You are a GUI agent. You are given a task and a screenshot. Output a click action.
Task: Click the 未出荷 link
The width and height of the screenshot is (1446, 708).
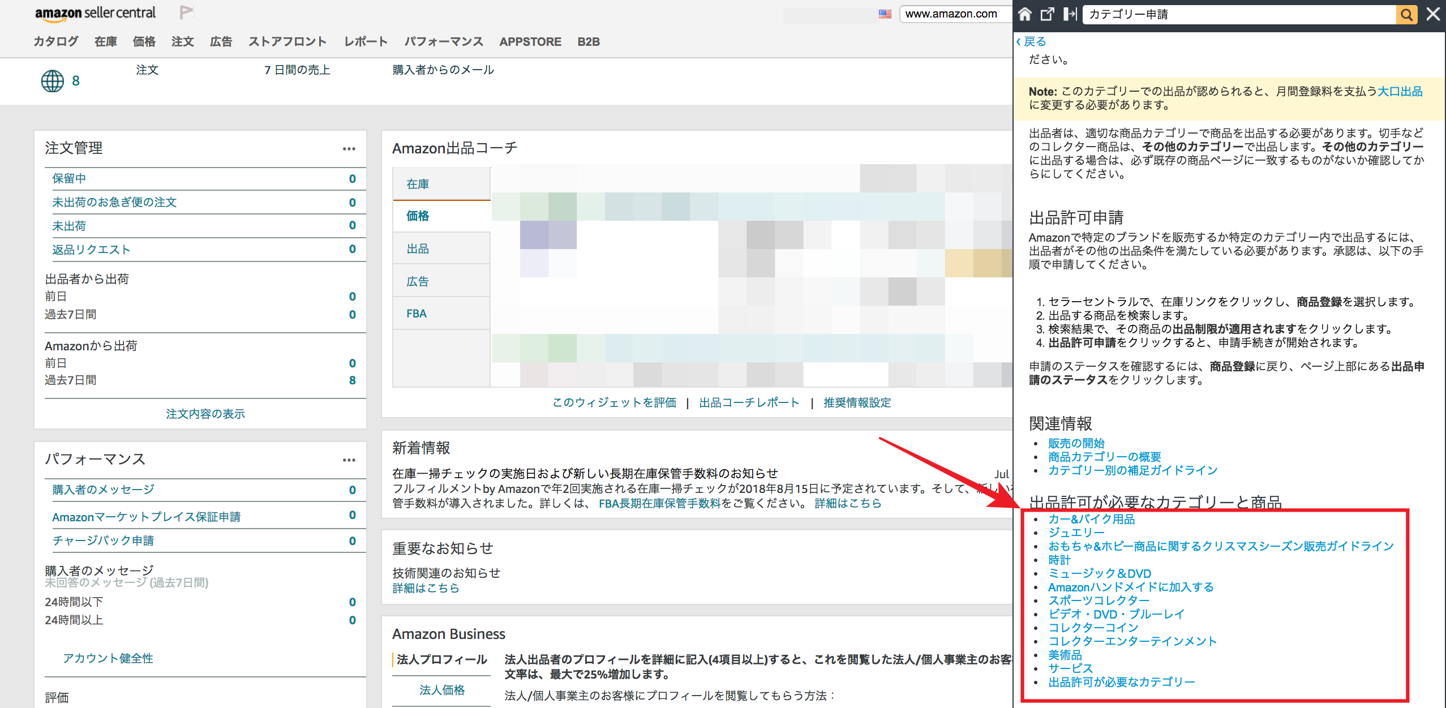pyautogui.click(x=69, y=226)
